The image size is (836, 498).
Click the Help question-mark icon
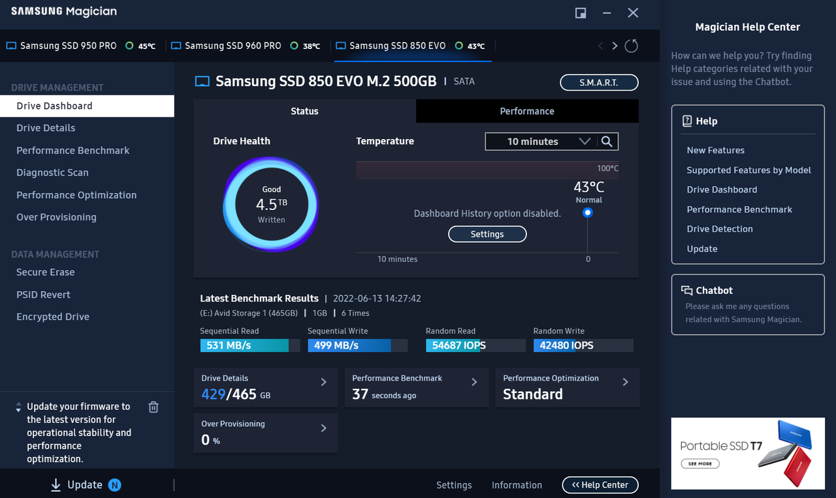[x=687, y=121]
